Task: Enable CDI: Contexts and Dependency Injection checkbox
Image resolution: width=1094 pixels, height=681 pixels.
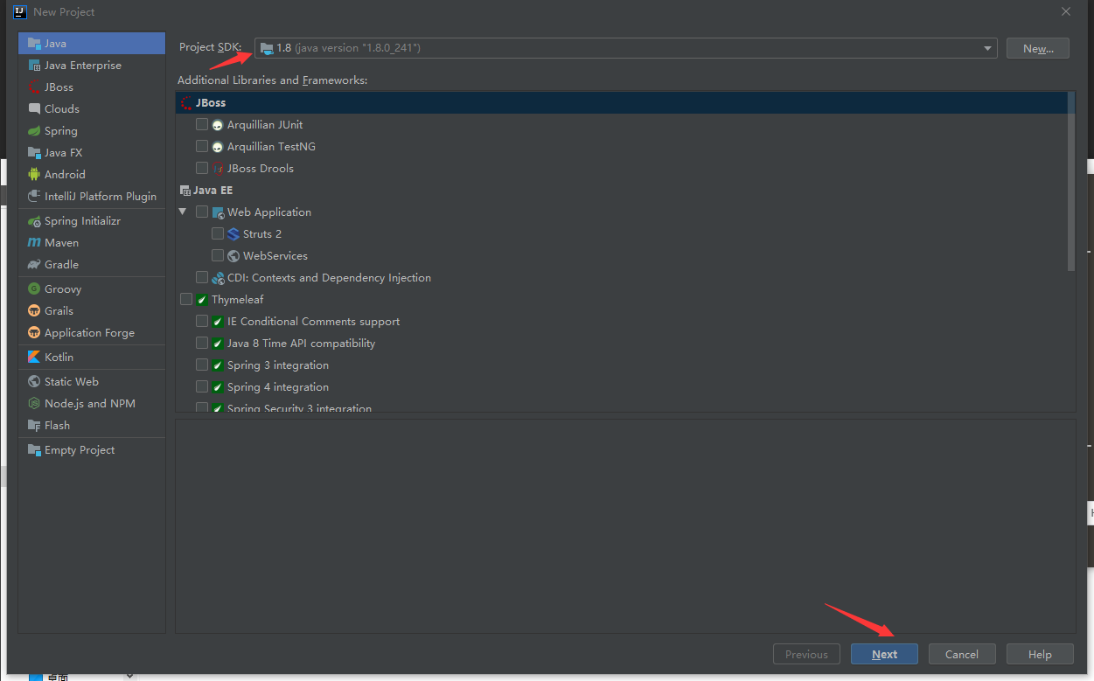Action: tap(202, 277)
